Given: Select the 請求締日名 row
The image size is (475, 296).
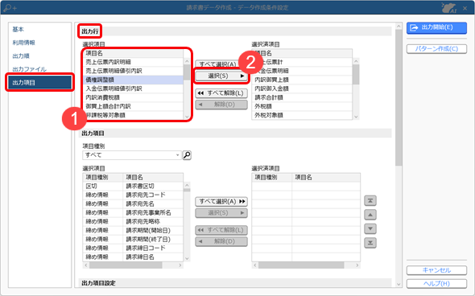Looking at the screenshot, I should pyautogui.click(x=133, y=257).
